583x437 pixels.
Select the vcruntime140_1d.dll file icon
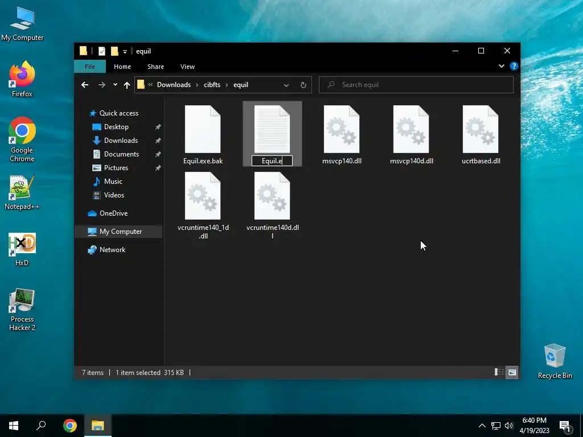(203, 196)
